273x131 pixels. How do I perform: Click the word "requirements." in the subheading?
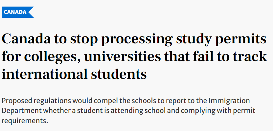[25, 121]
